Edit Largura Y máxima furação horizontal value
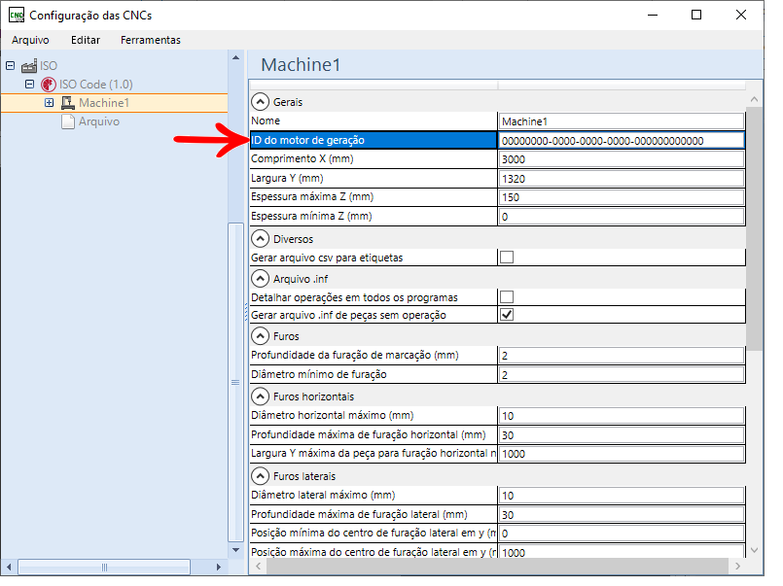Viewport: 783px width, 586px height. [x=622, y=454]
